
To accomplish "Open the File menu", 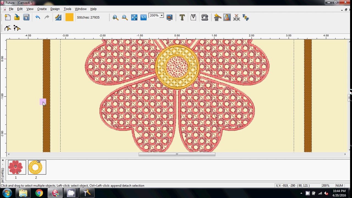I will (x=11, y=9).
